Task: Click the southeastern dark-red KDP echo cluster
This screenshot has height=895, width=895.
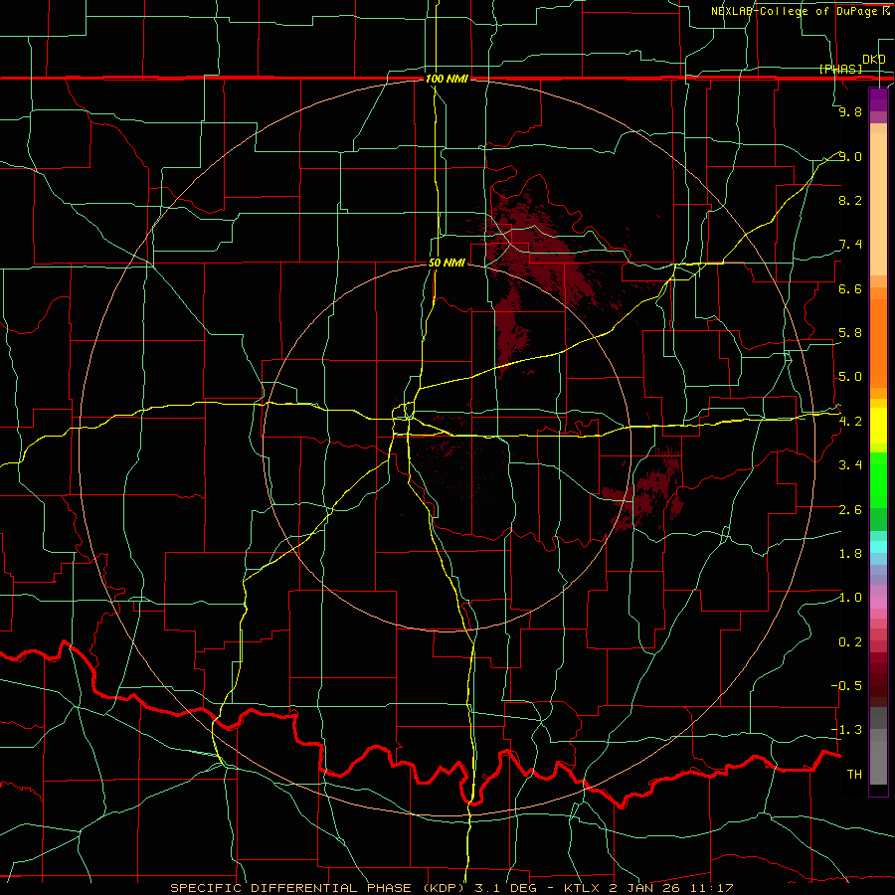Action: click(x=647, y=489)
